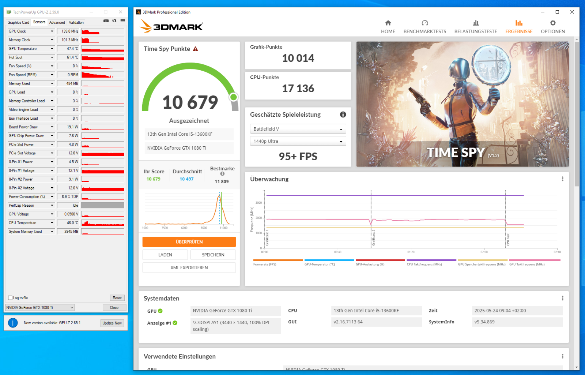Click the GPU Load graph in GPU-Z

click(103, 92)
